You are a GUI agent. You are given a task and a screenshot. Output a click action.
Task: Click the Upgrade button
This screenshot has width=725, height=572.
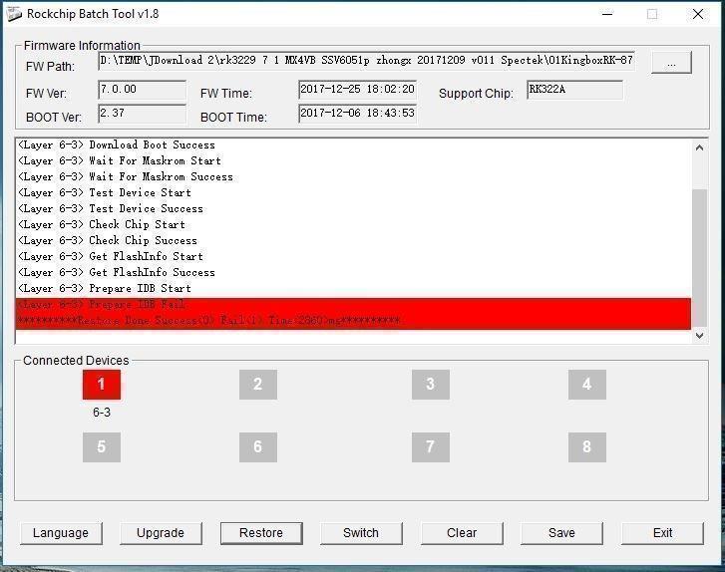161,533
